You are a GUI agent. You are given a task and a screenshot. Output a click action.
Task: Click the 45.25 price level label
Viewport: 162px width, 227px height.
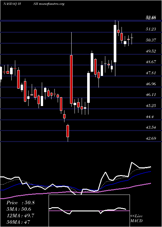tap(151, 105)
